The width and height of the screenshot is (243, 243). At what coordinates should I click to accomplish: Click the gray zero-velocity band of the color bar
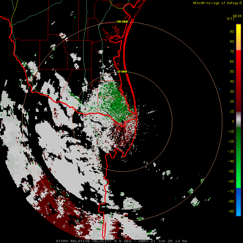pos(238,120)
